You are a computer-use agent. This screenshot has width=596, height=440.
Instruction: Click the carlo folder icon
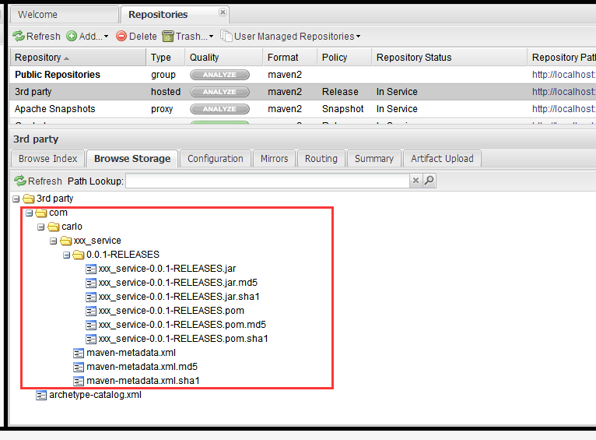(54, 227)
